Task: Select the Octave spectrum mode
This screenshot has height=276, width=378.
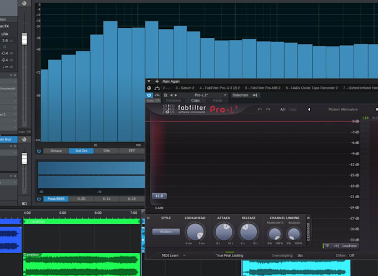Action: 56,151
